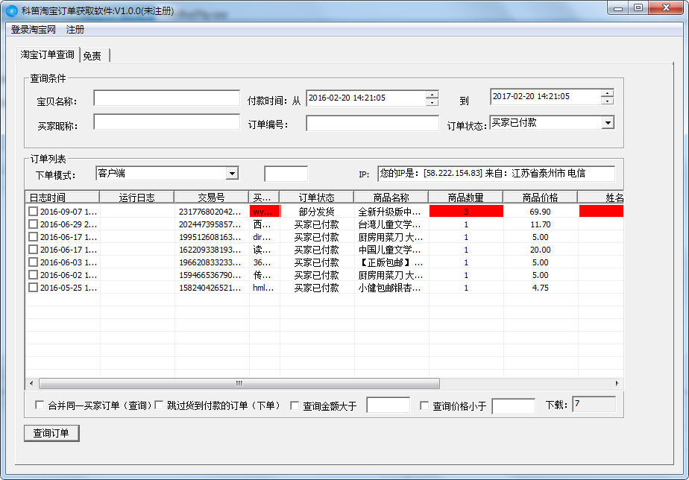Screen dimensions: 689x480
Task: Click the horizontal scrollbar right arrow
Action: tap(617, 383)
